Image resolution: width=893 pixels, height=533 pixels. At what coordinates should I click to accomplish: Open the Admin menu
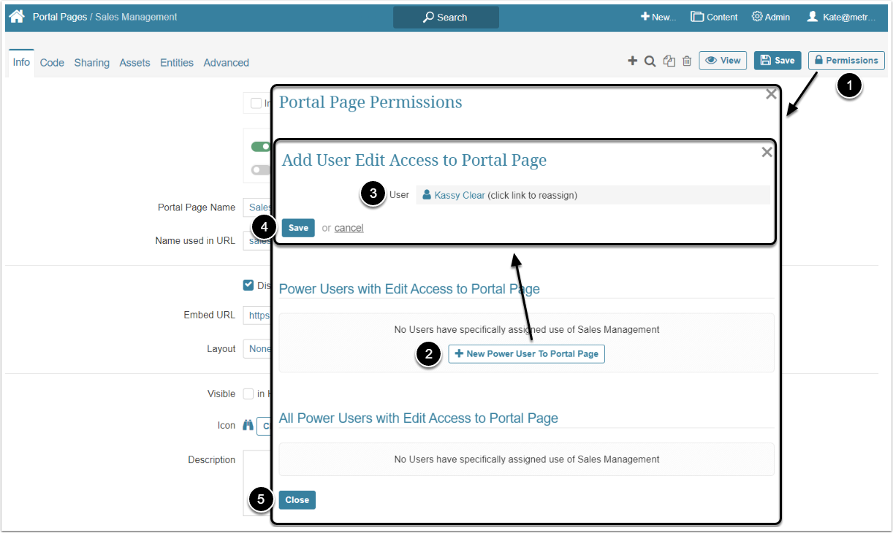[771, 17]
